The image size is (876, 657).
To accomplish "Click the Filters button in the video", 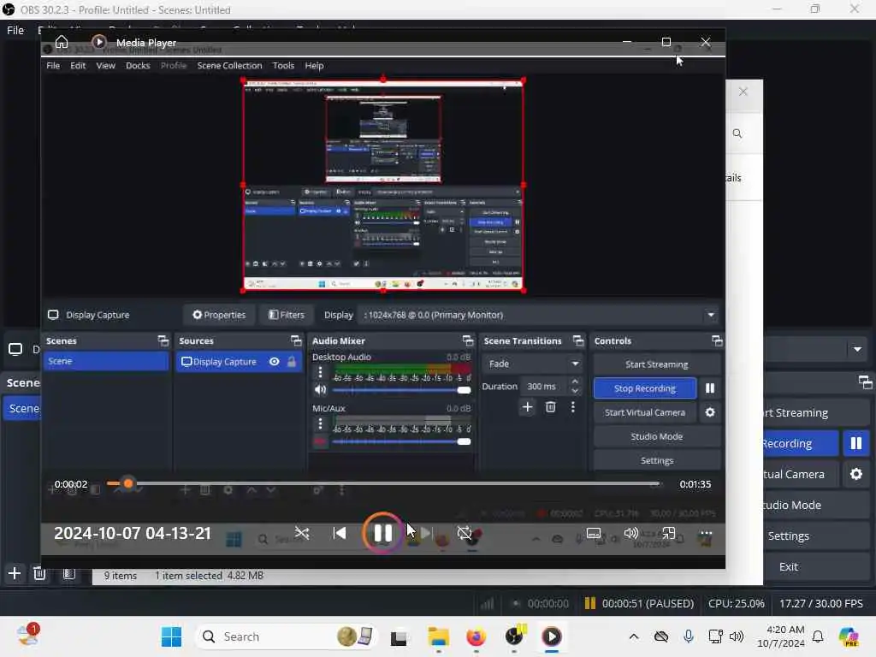I will pos(286,315).
